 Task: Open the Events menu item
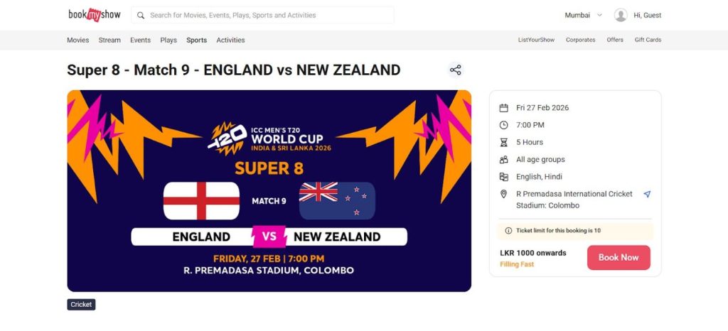coord(140,40)
